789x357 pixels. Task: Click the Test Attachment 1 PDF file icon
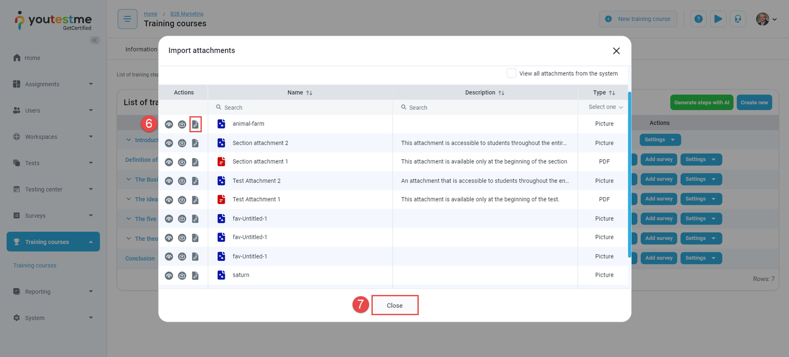click(221, 199)
